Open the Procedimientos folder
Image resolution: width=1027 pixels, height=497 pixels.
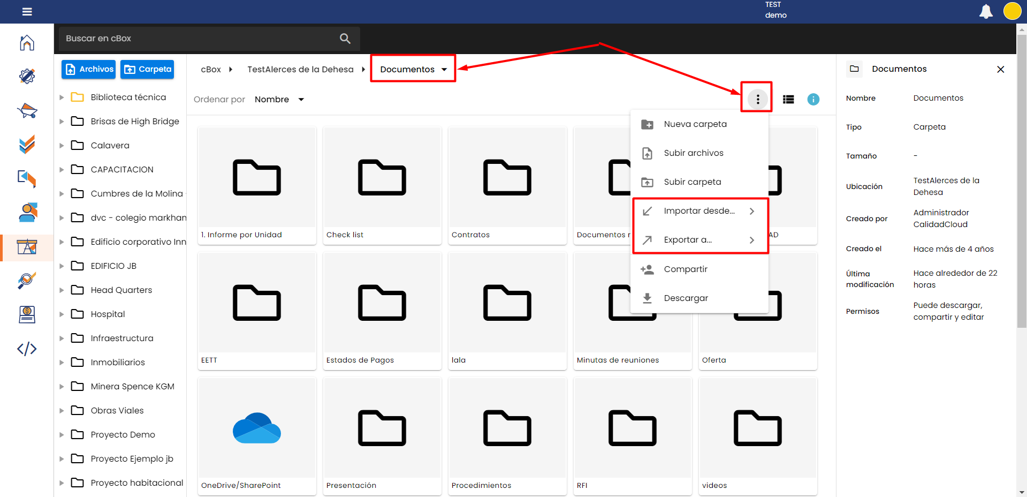coord(507,436)
